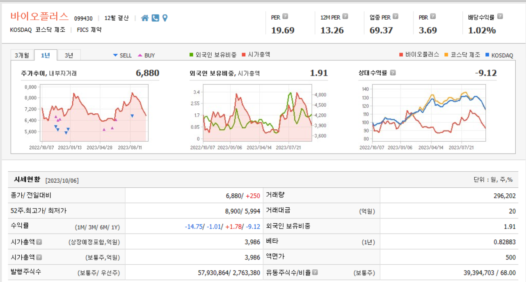
Task: Click the phone contact icon
Action: (155, 18)
